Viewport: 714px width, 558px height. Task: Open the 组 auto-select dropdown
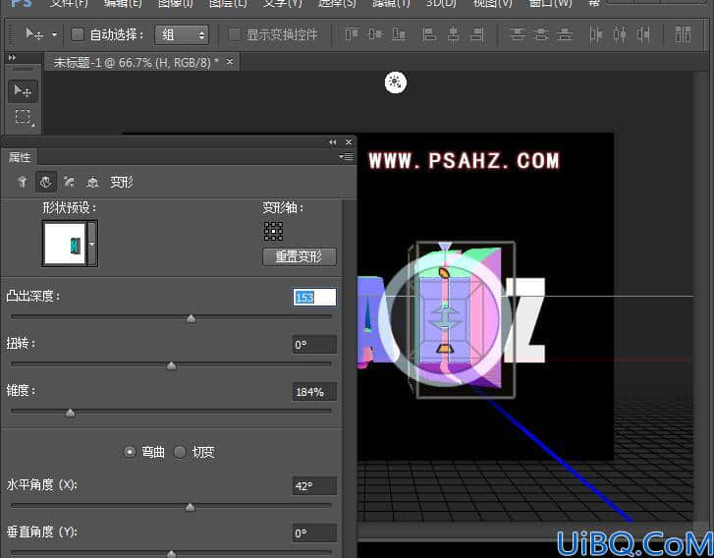tap(182, 34)
